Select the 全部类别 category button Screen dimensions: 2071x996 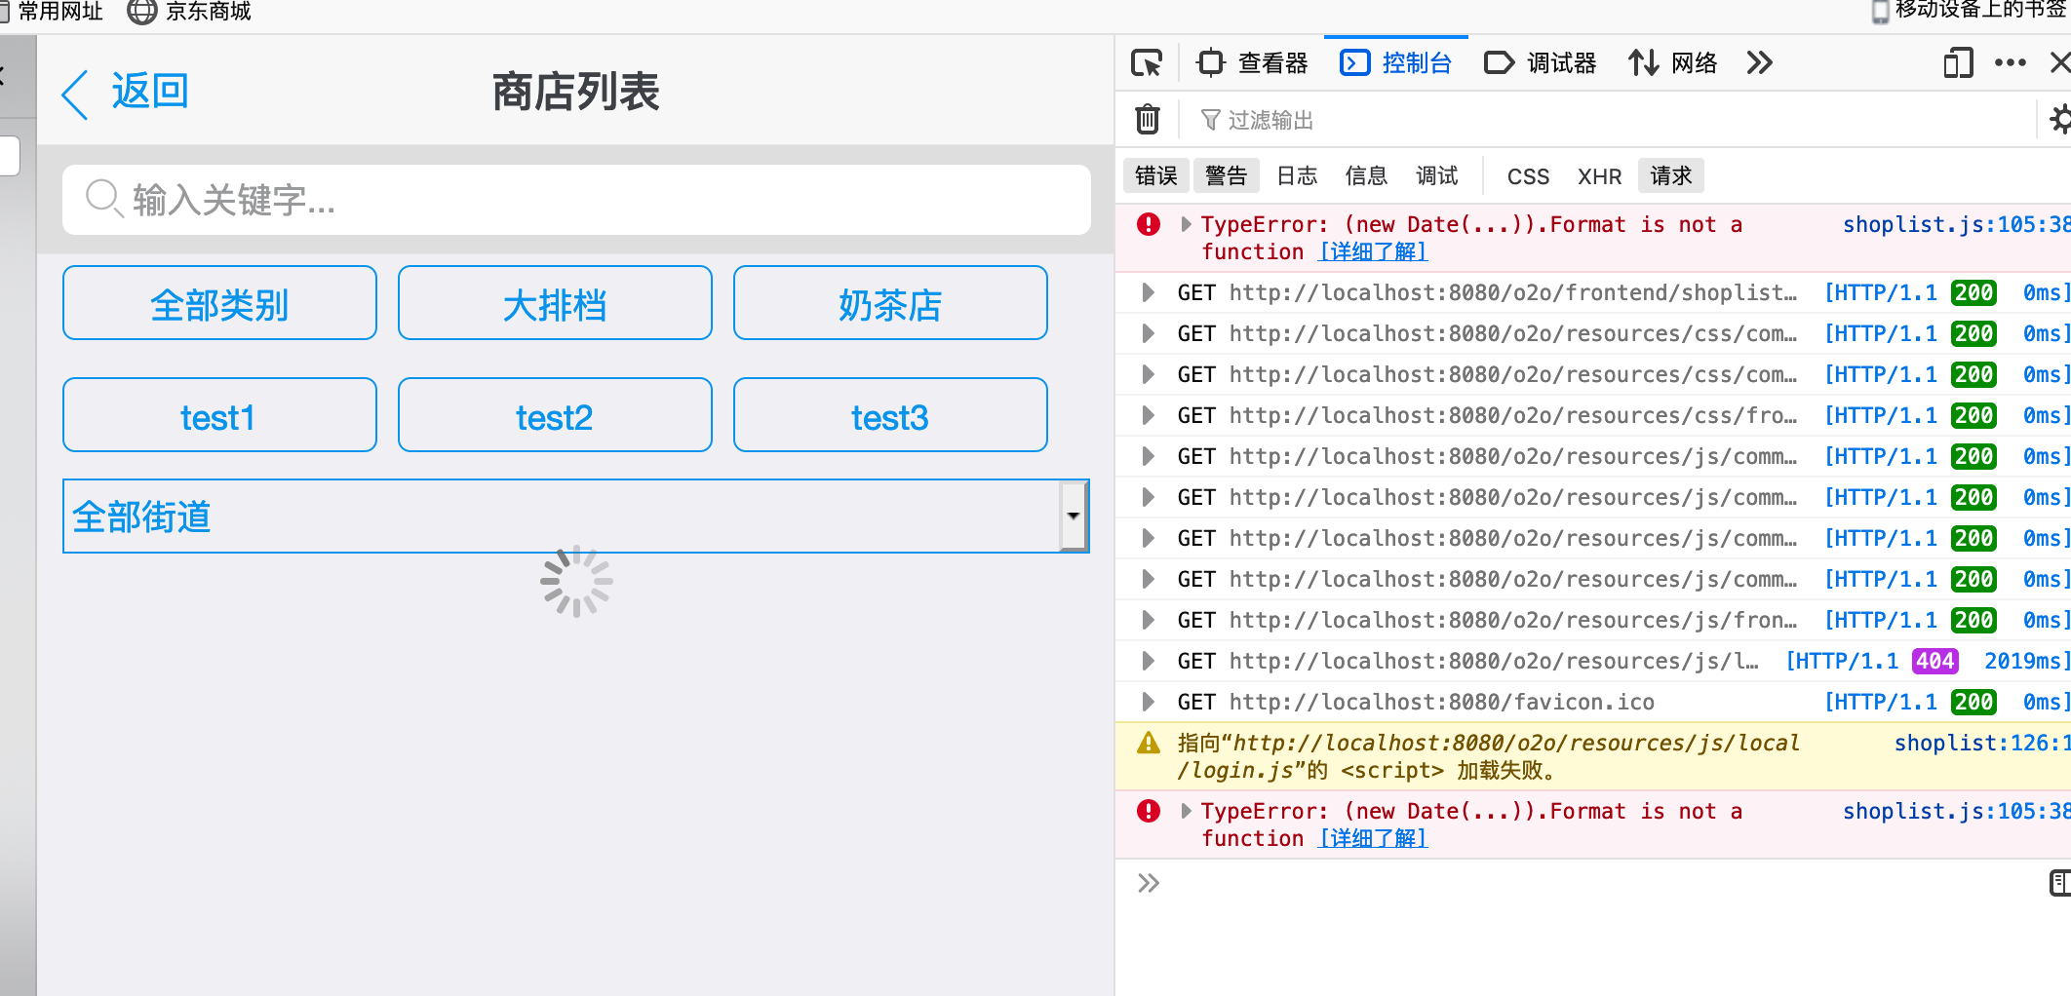[219, 303]
